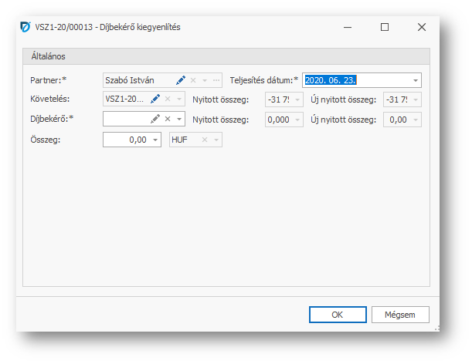
Task: Click the Összeg amount input field
Action: click(x=126, y=140)
